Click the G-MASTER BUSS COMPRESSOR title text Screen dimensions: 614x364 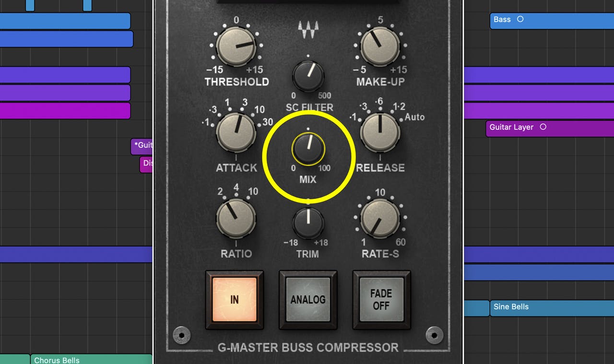(x=308, y=347)
